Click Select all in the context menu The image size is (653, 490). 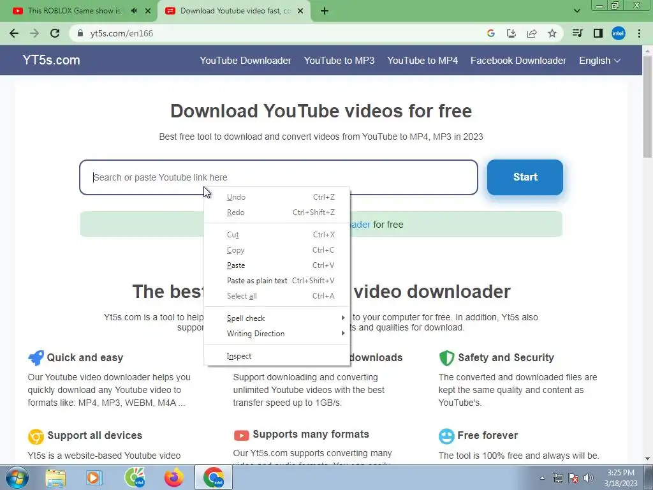pyautogui.click(x=277, y=296)
